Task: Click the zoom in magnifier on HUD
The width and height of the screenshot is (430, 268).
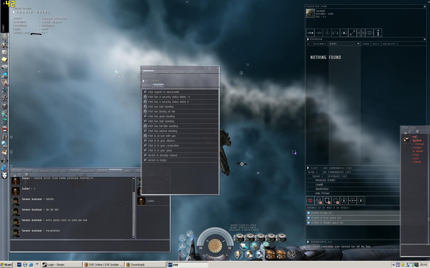Action: tap(182, 238)
